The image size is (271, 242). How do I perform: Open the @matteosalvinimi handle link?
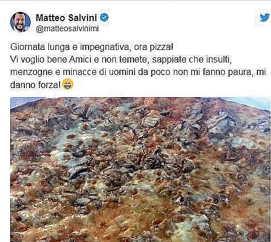coord(67,29)
